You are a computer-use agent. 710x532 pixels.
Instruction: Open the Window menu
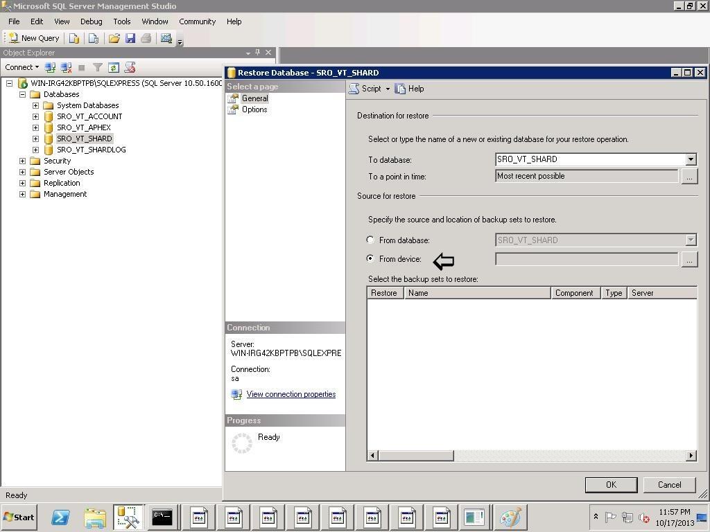(155, 21)
